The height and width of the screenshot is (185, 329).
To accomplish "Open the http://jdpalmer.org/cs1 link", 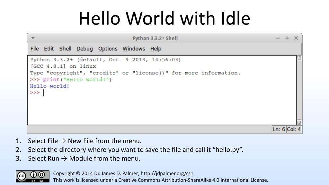I will 167,173.
